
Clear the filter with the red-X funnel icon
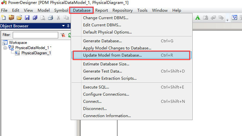point(63,35)
